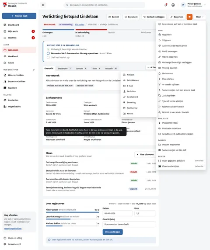
Task: Click the In behandeling progress step bar
Action: tap(91, 29)
